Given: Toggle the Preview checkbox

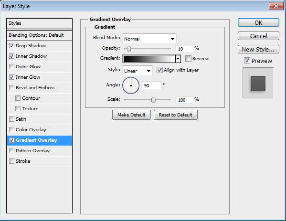Looking at the screenshot, I should click(x=247, y=61).
